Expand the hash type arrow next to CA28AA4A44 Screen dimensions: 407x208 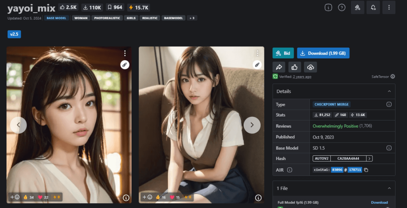click(x=369, y=158)
